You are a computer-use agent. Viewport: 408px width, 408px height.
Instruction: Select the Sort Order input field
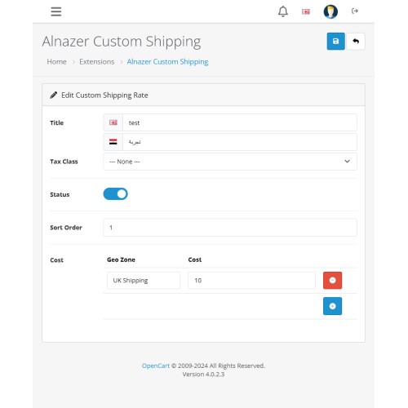[230, 228]
